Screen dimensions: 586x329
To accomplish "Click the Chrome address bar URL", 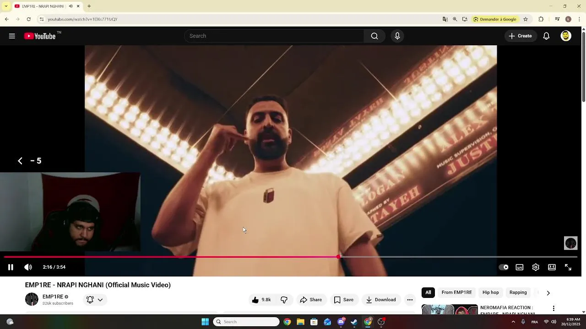I will coord(82,19).
